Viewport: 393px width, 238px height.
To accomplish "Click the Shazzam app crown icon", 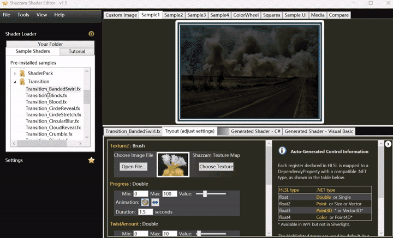I will click(4, 3).
